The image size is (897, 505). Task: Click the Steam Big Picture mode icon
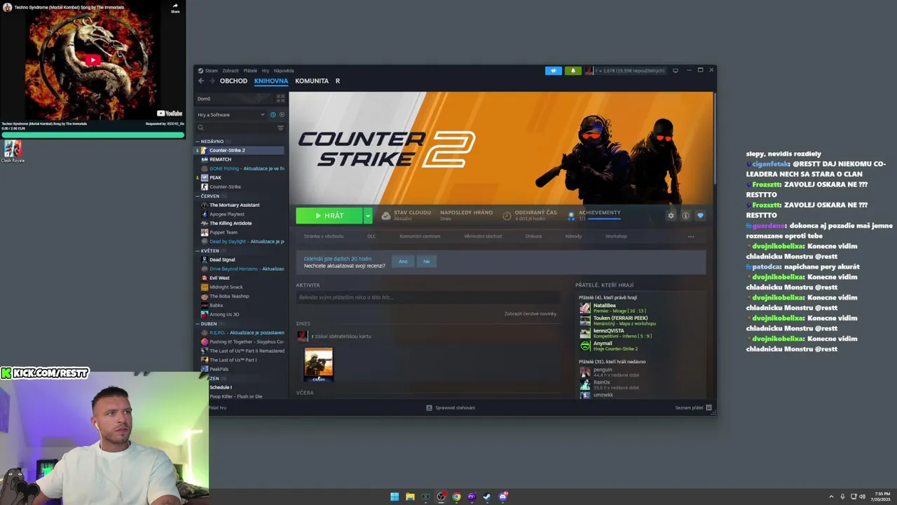click(676, 70)
